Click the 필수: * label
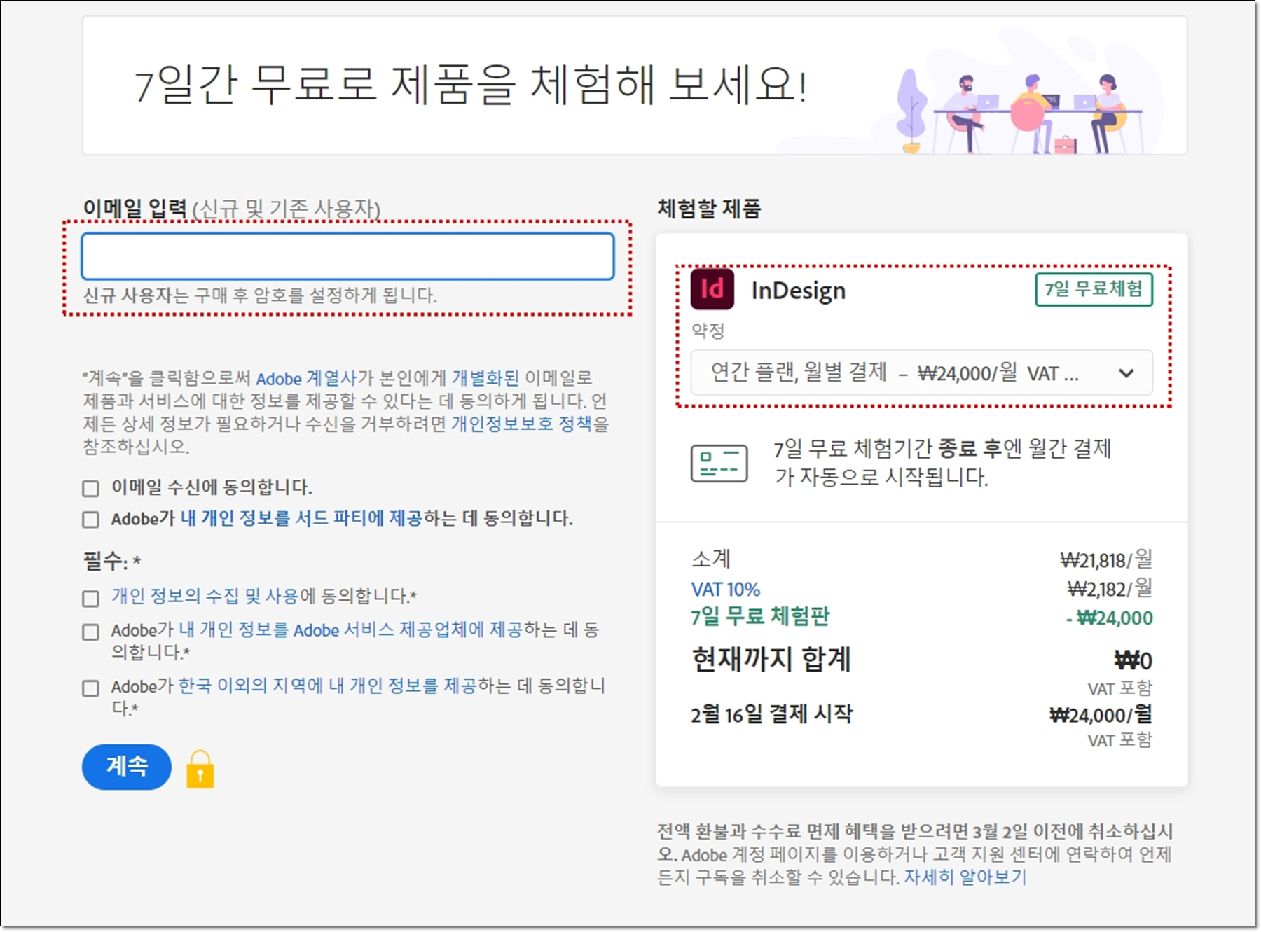The image size is (1261, 932). point(112,561)
